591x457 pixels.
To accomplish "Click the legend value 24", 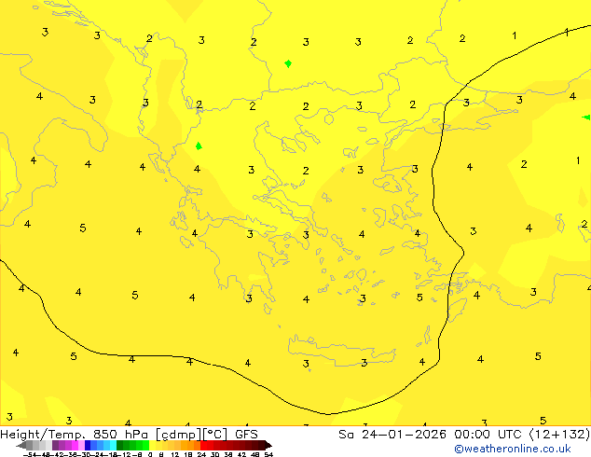I will click(x=201, y=454).
